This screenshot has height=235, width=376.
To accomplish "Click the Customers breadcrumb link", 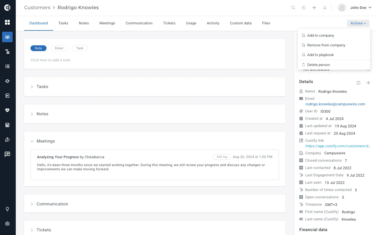I will click(x=37, y=8).
